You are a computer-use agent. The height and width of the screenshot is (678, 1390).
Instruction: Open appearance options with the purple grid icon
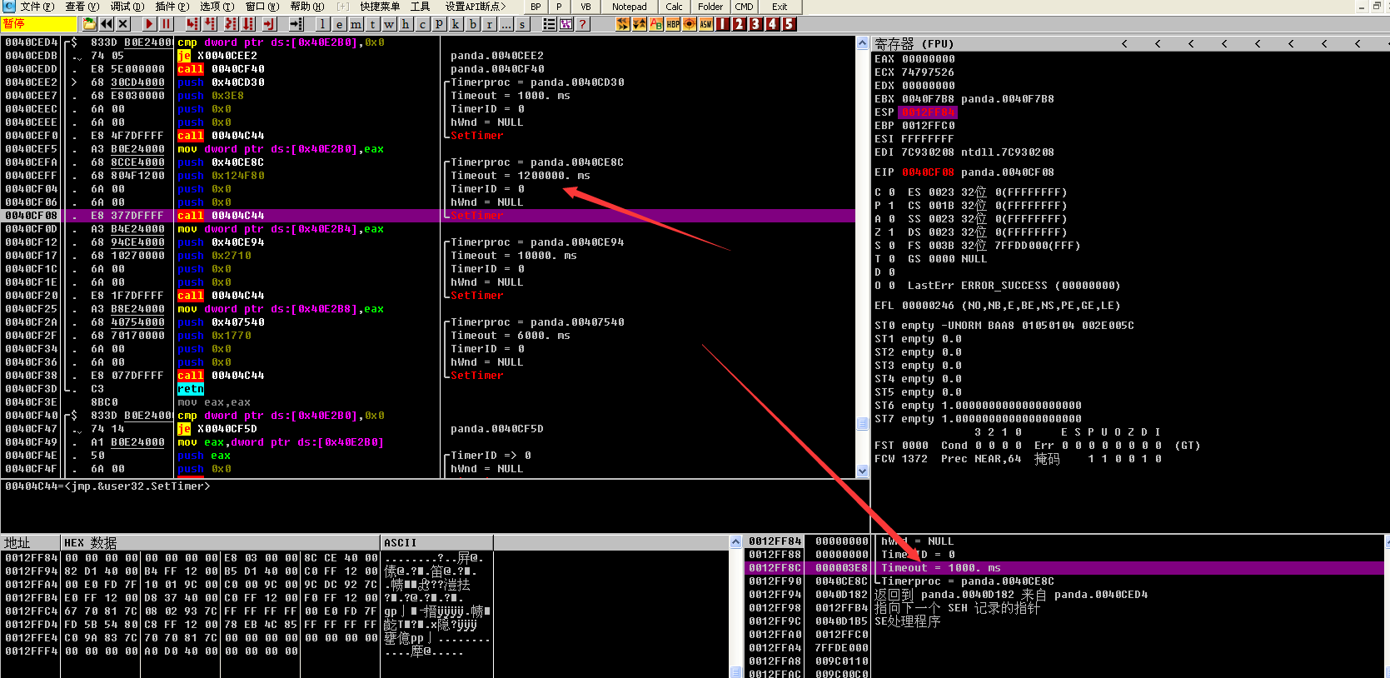[x=566, y=23]
